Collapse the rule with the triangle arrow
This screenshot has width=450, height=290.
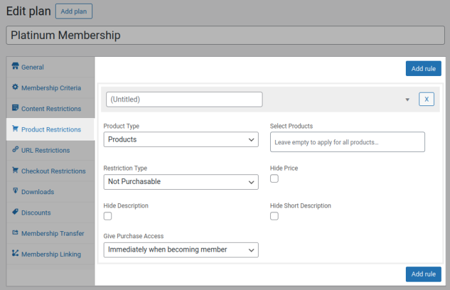pos(407,100)
